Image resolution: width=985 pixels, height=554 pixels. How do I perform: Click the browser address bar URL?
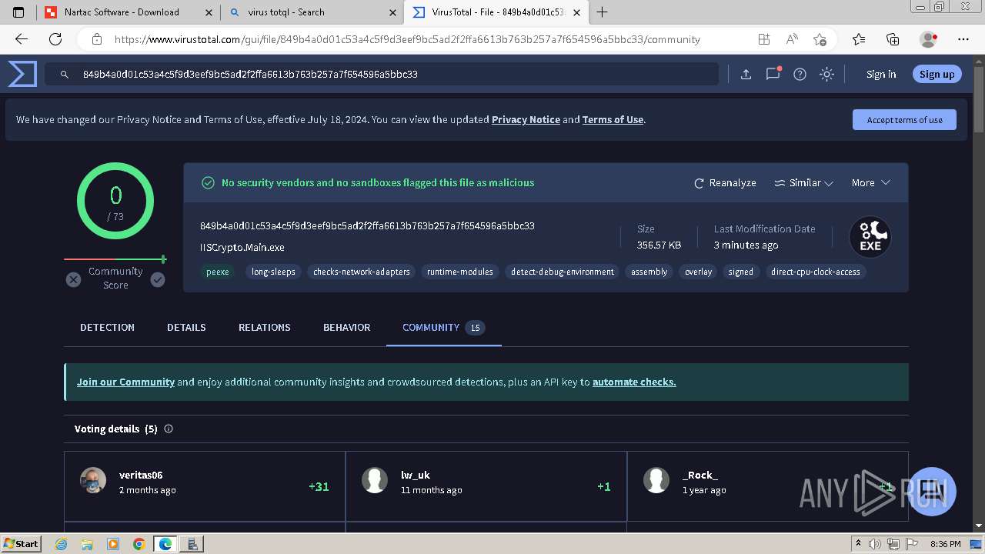click(x=407, y=39)
